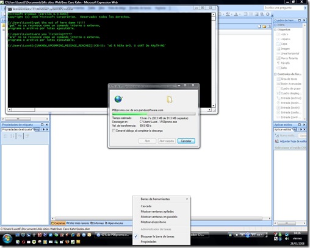Click the volume speaker icon in the tray

coord(287,239)
